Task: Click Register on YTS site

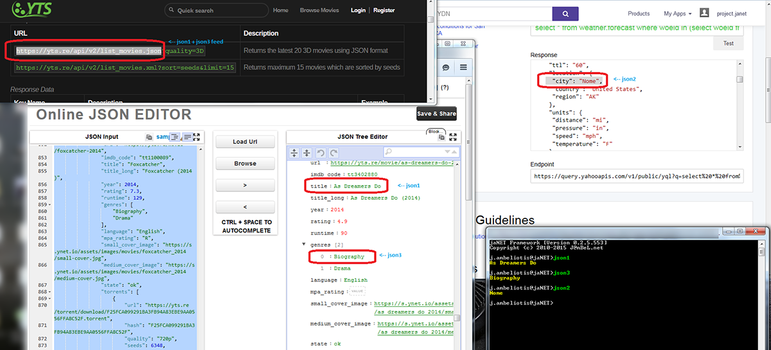Action: point(384,10)
